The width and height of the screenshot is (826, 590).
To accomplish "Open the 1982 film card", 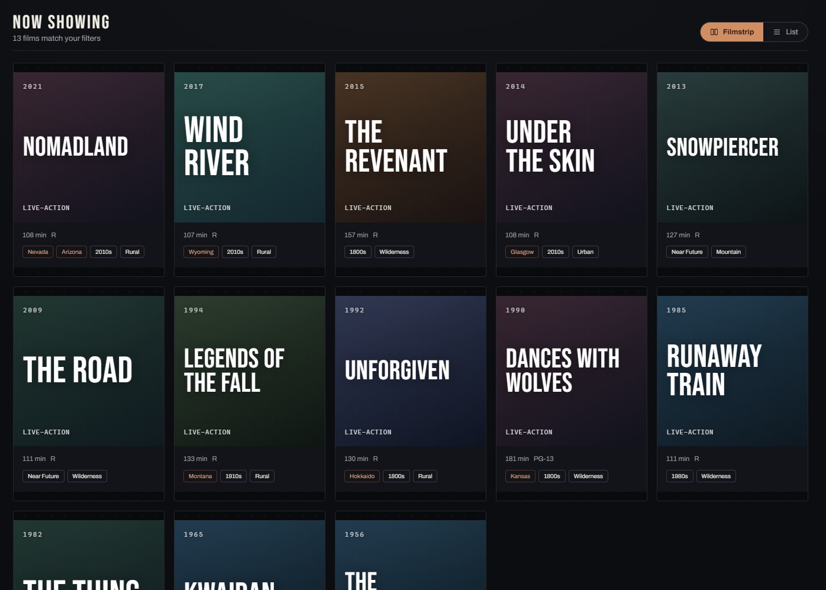I will [89, 551].
